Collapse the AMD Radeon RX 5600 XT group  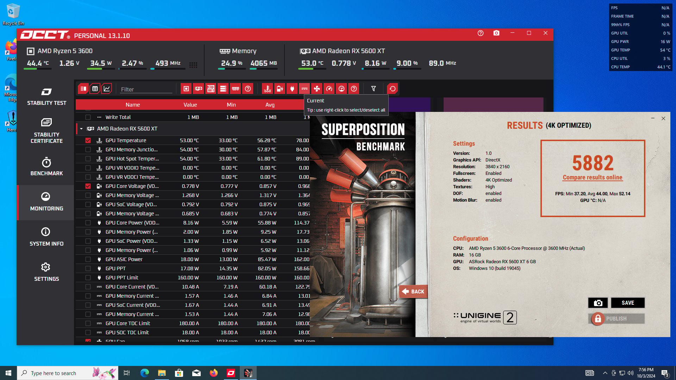[81, 129]
